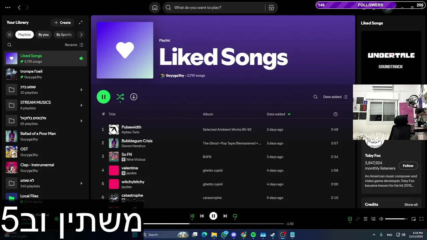The height and width of the screenshot is (240, 427).
Task: Open the Selected Ambient Works 85-92 album
Action: click(227, 130)
